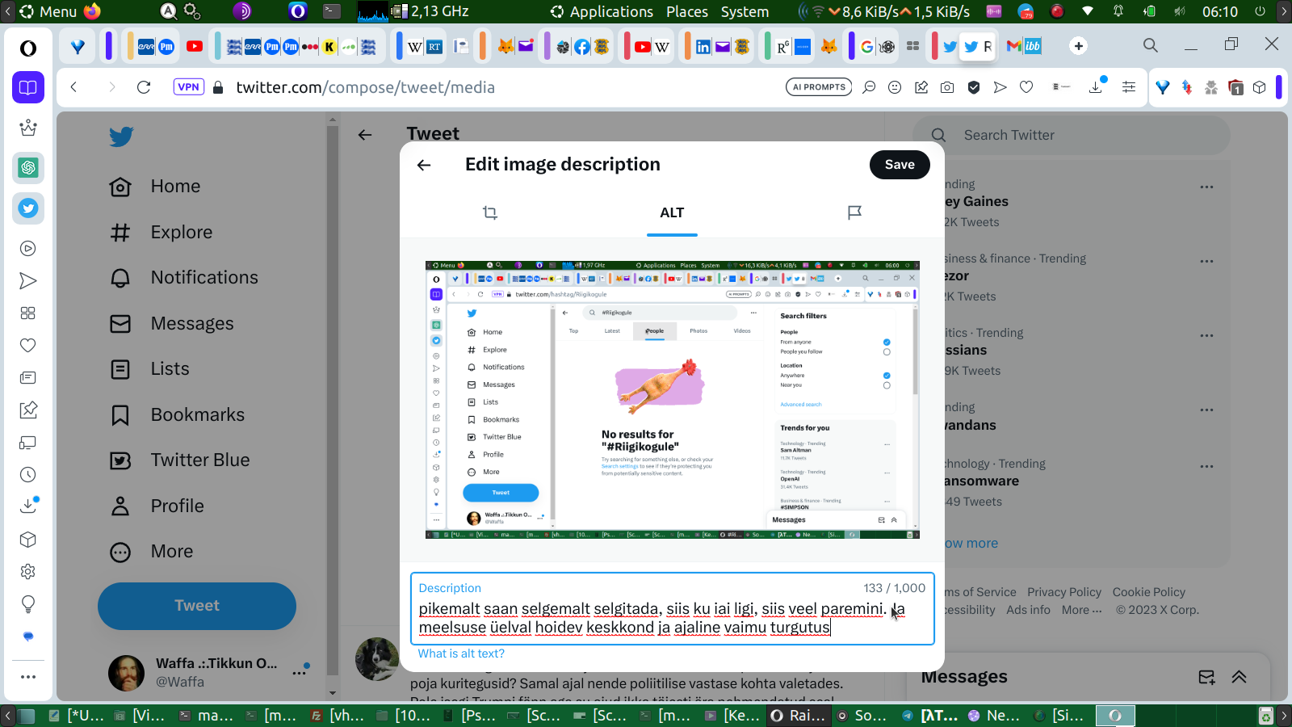The height and width of the screenshot is (727, 1292).
Task: Go back in browser history
Action: click(73, 87)
